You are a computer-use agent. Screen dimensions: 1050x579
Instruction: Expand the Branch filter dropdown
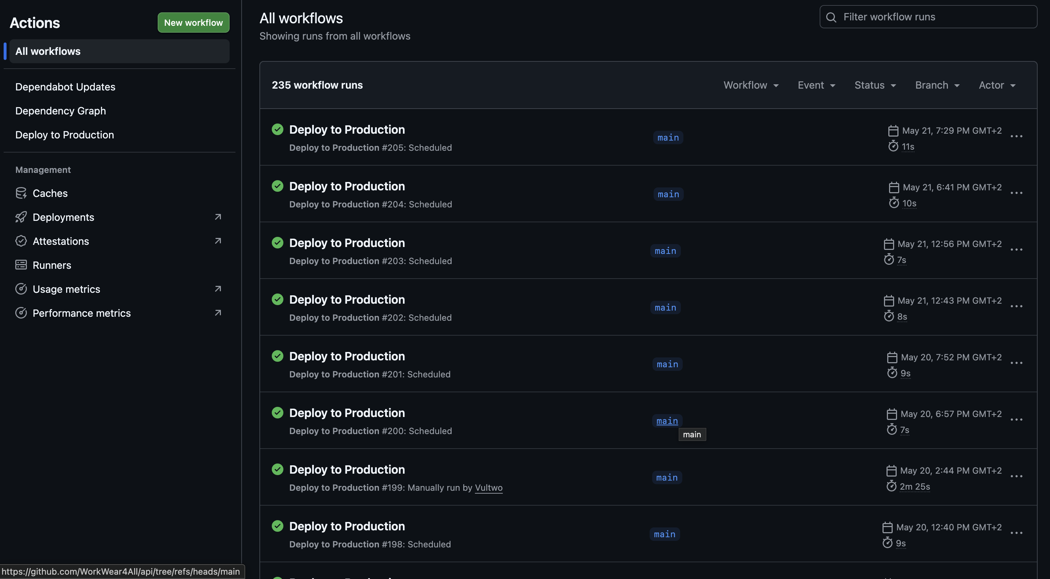937,85
